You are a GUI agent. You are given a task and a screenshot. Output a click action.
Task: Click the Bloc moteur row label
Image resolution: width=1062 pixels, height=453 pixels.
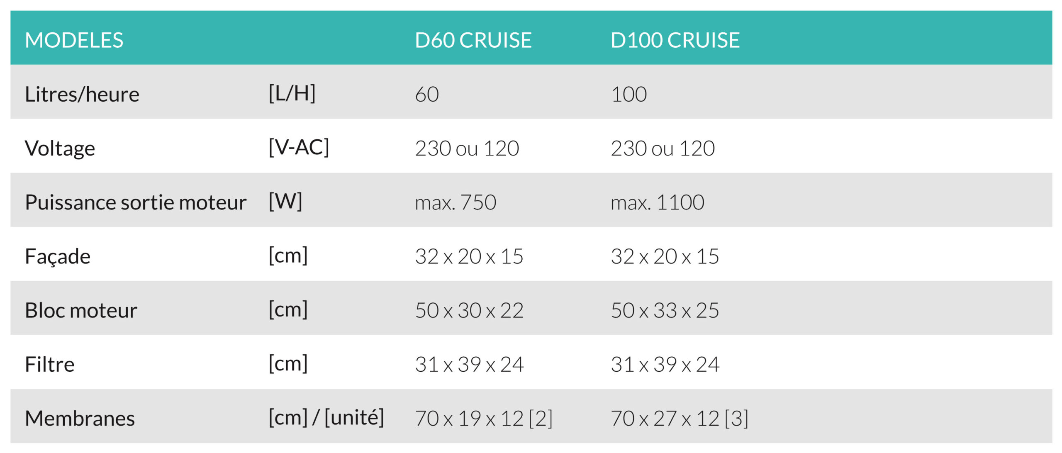[81, 310]
